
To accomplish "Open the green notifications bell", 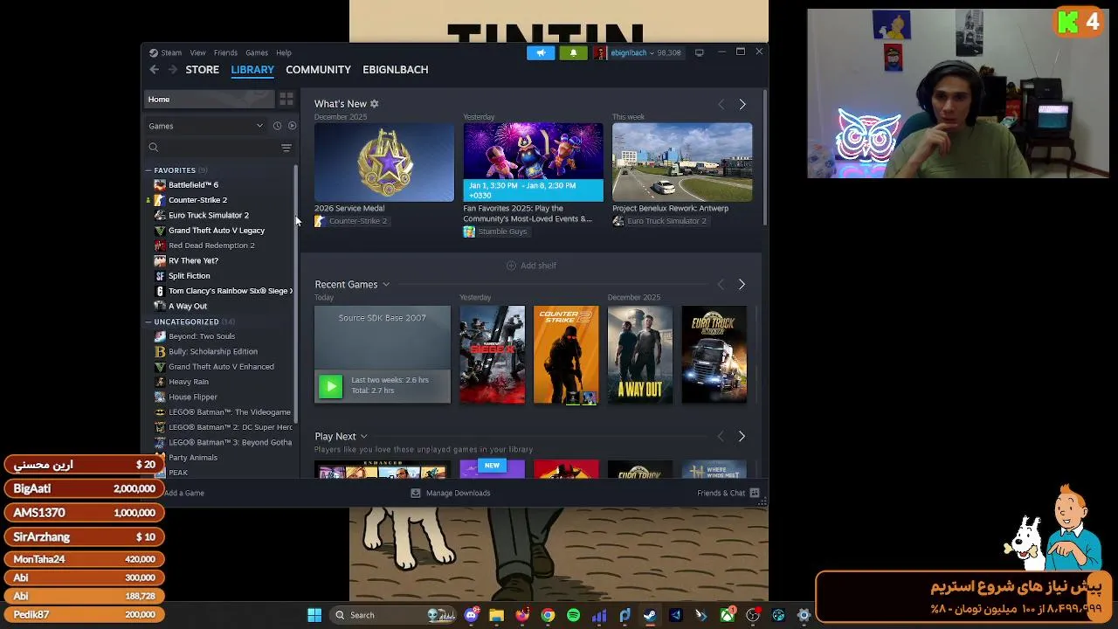I will pos(573,52).
